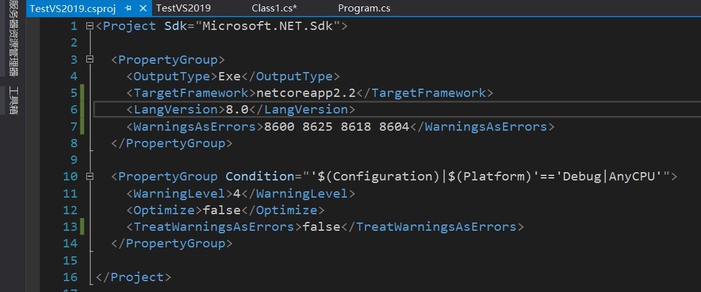Close the TestVS2019.csproj tab
This screenshot has height=292, width=701.
(143, 8)
